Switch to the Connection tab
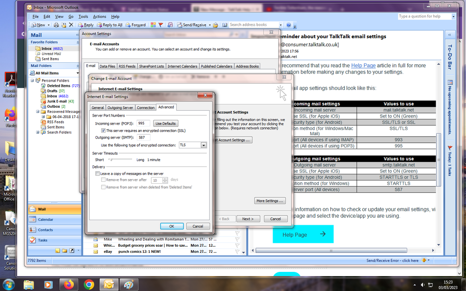 pos(146,108)
